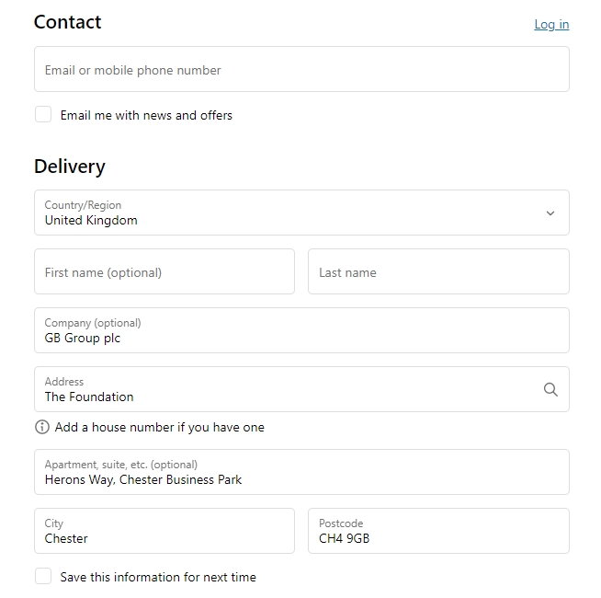Enable Save this information for next time checkbox
The width and height of the screenshot is (601, 598).
pyautogui.click(x=43, y=576)
